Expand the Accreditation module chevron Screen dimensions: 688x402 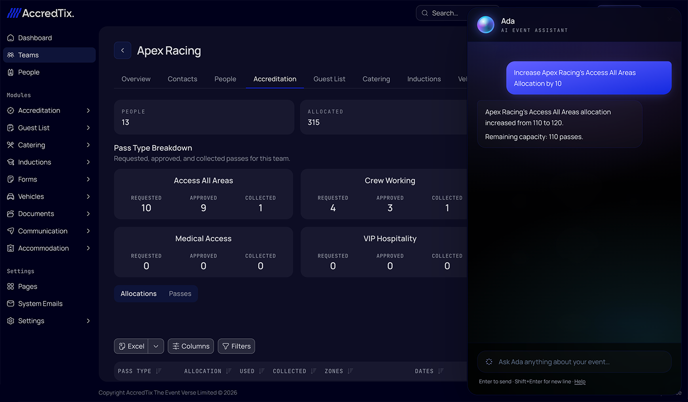(88, 110)
